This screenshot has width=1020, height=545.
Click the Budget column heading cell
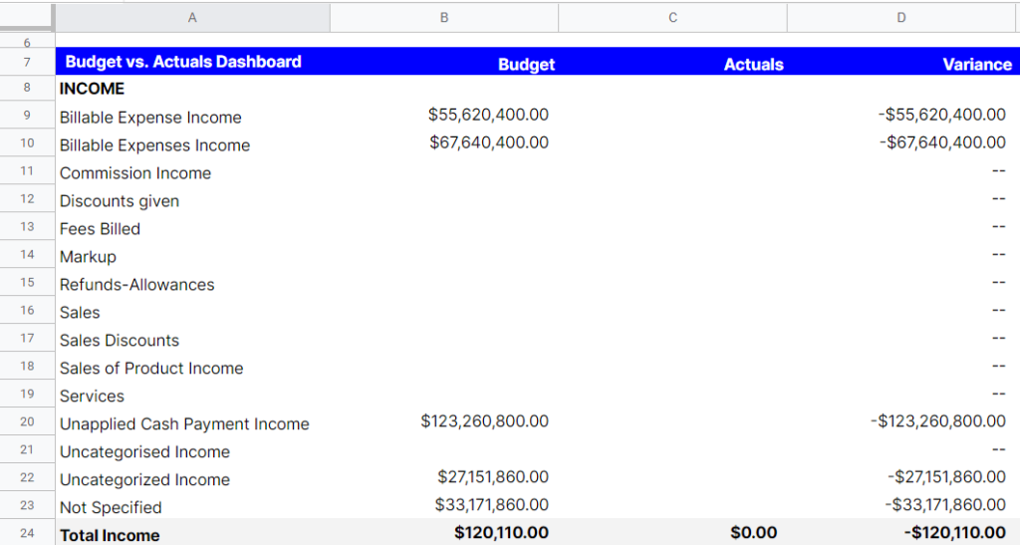point(444,62)
